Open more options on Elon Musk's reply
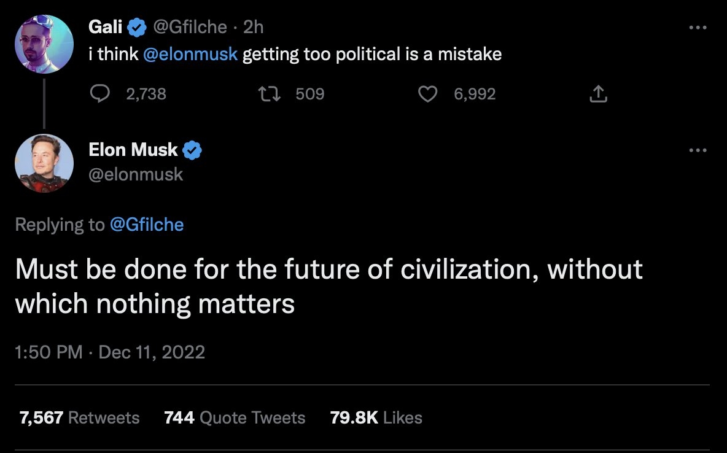 pos(698,150)
